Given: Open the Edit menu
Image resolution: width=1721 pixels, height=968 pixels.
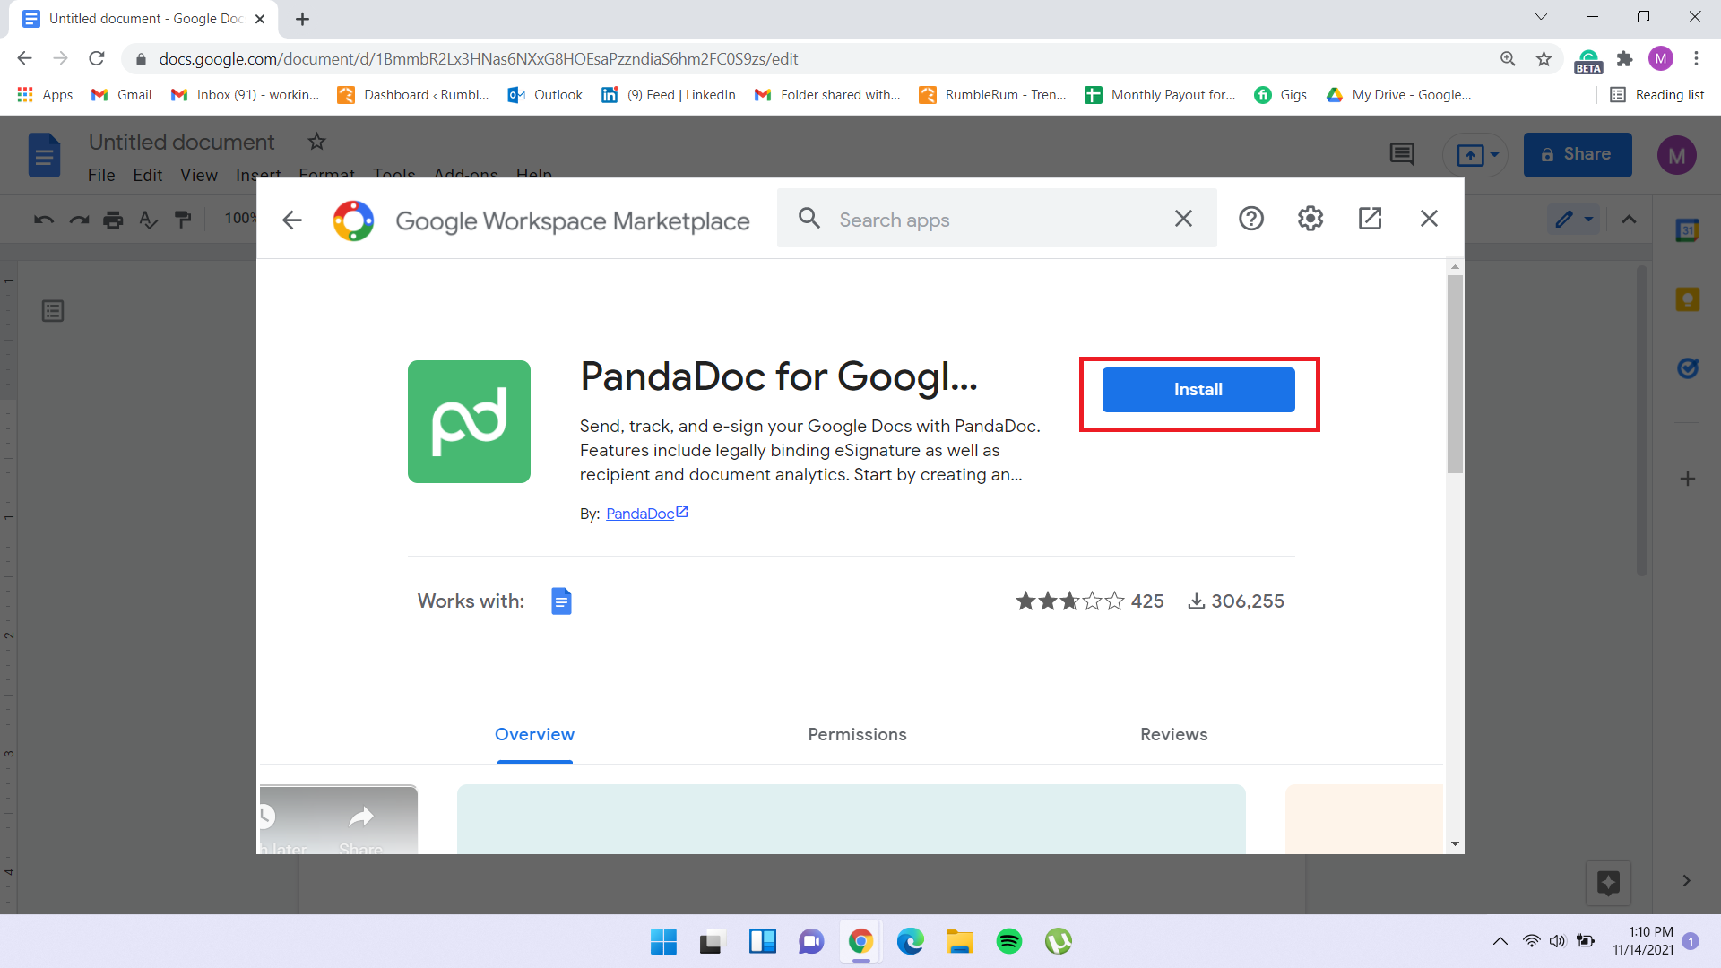Looking at the screenshot, I should [x=148, y=175].
